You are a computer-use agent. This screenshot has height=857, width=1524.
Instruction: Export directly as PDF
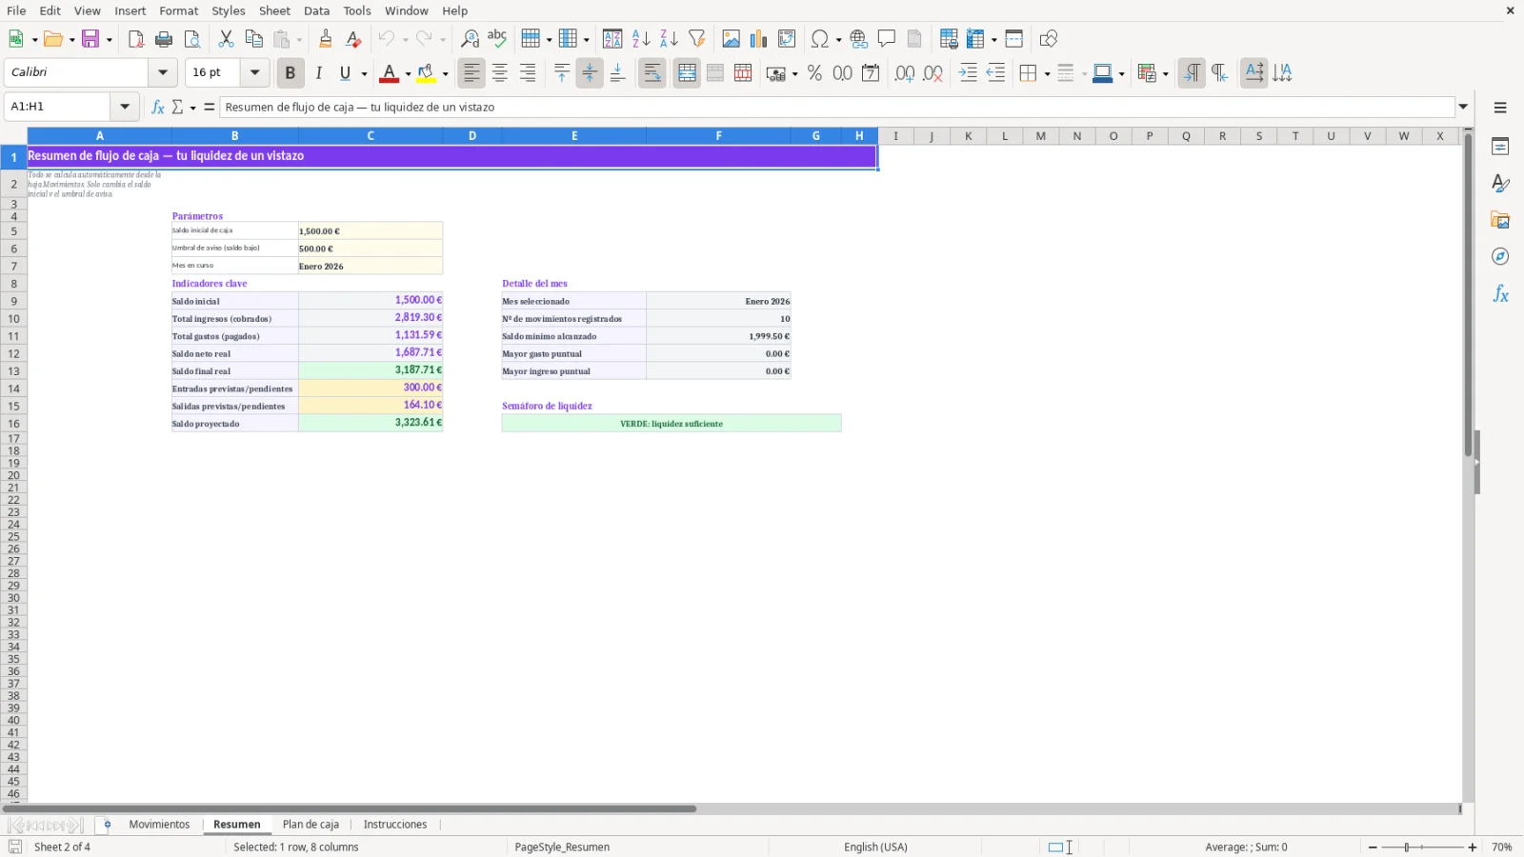136,39
